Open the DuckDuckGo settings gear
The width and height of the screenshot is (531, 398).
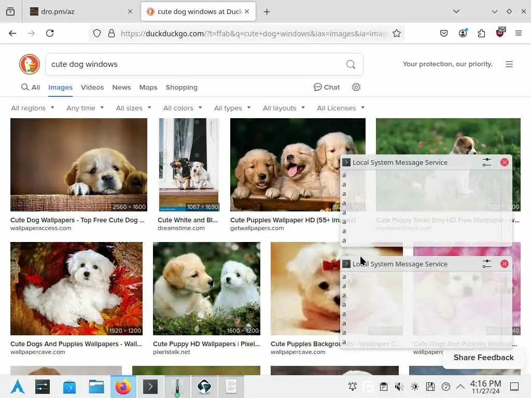tap(356, 87)
